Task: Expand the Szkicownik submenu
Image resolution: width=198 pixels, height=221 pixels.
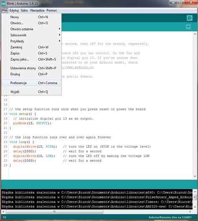Action: [x=32, y=35]
